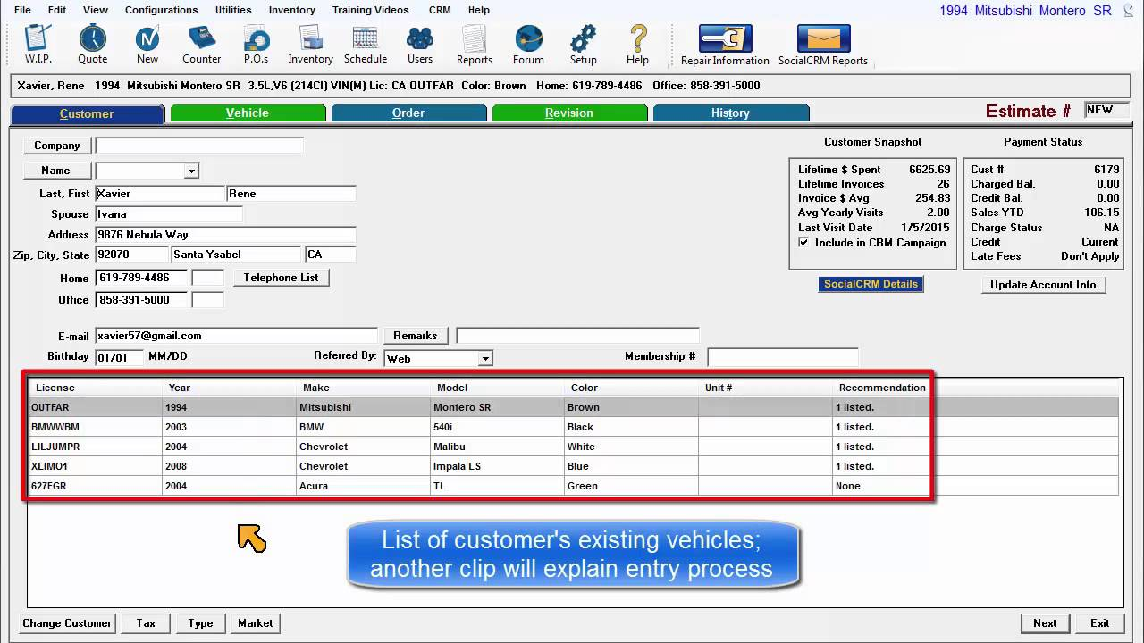Open the Users screen
Image resolution: width=1144 pixels, height=643 pixels.
[x=420, y=45]
